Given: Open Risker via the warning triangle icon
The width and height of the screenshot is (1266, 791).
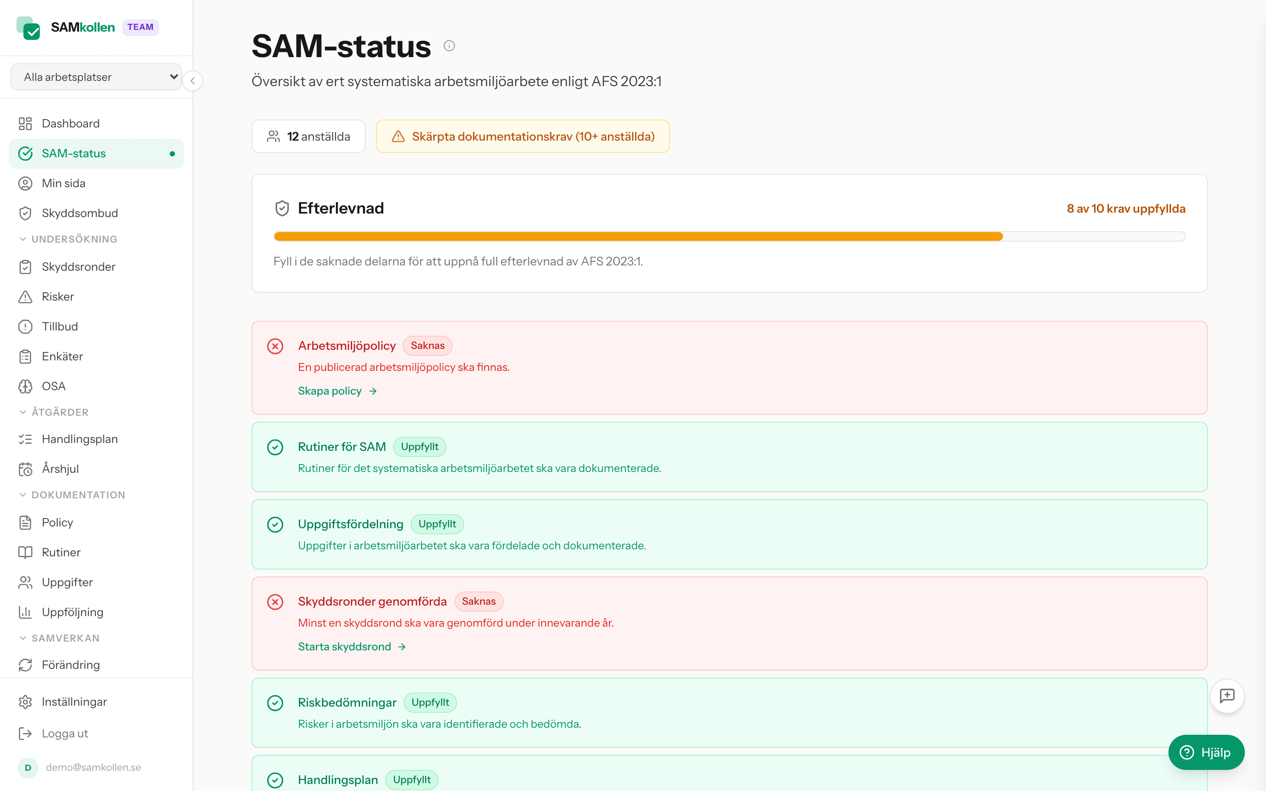Looking at the screenshot, I should (x=26, y=297).
